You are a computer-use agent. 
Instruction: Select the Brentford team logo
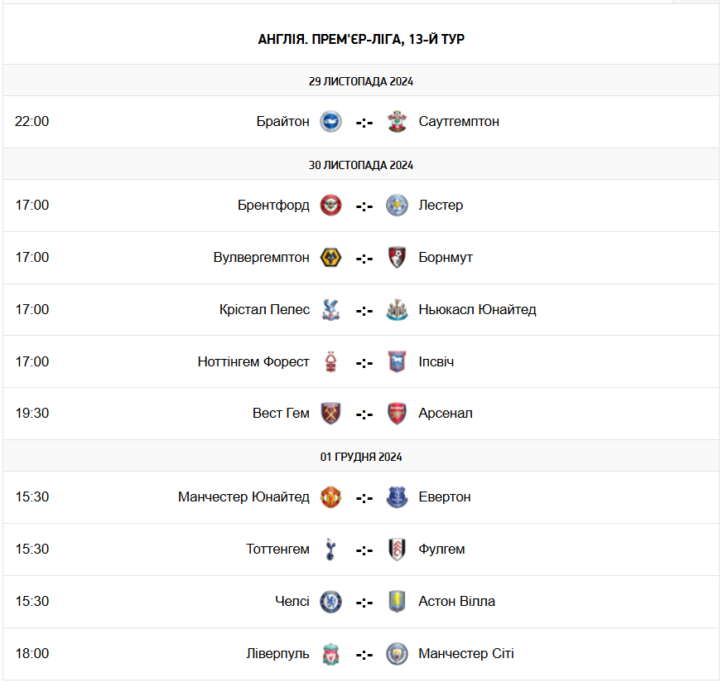click(330, 206)
